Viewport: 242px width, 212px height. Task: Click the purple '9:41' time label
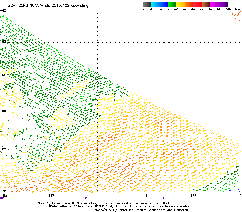pyautogui.click(x=3, y=198)
